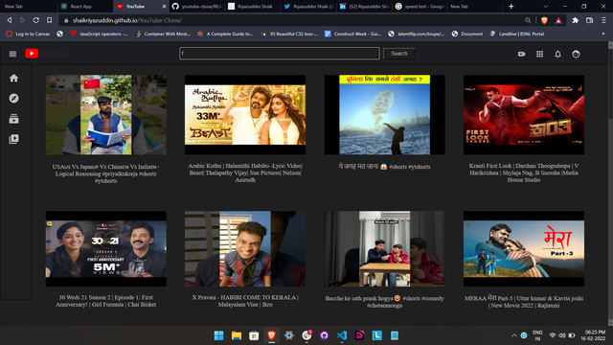Open A Complete Guide to bookmark
Viewport: 613px width, 345px height.
coord(225,34)
